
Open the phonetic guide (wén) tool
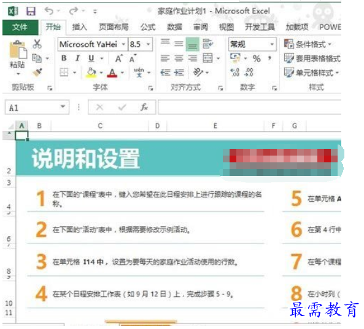(x=139, y=73)
